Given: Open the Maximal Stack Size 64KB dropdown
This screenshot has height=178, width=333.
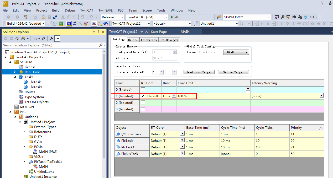Looking at the screenshot, I should click(236, 52).
